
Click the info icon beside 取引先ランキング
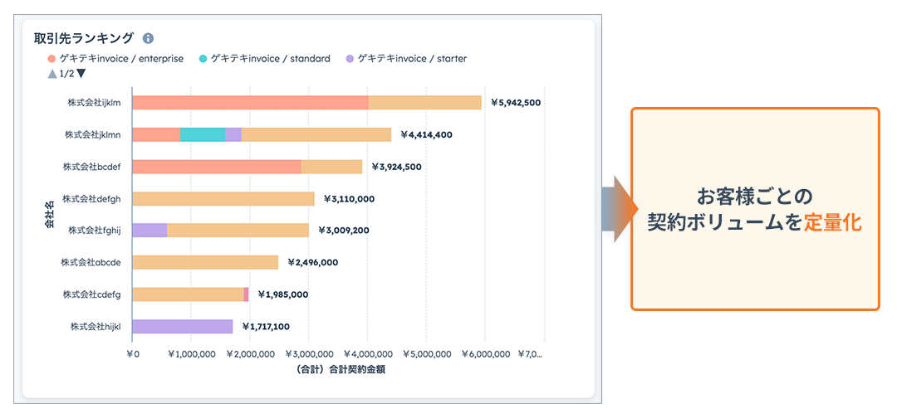point(148,38)
